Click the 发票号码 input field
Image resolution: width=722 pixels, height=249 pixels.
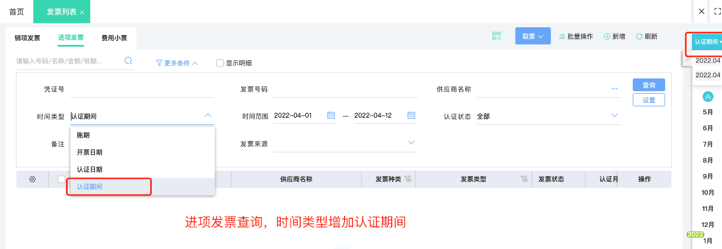[x=345, y=89]
